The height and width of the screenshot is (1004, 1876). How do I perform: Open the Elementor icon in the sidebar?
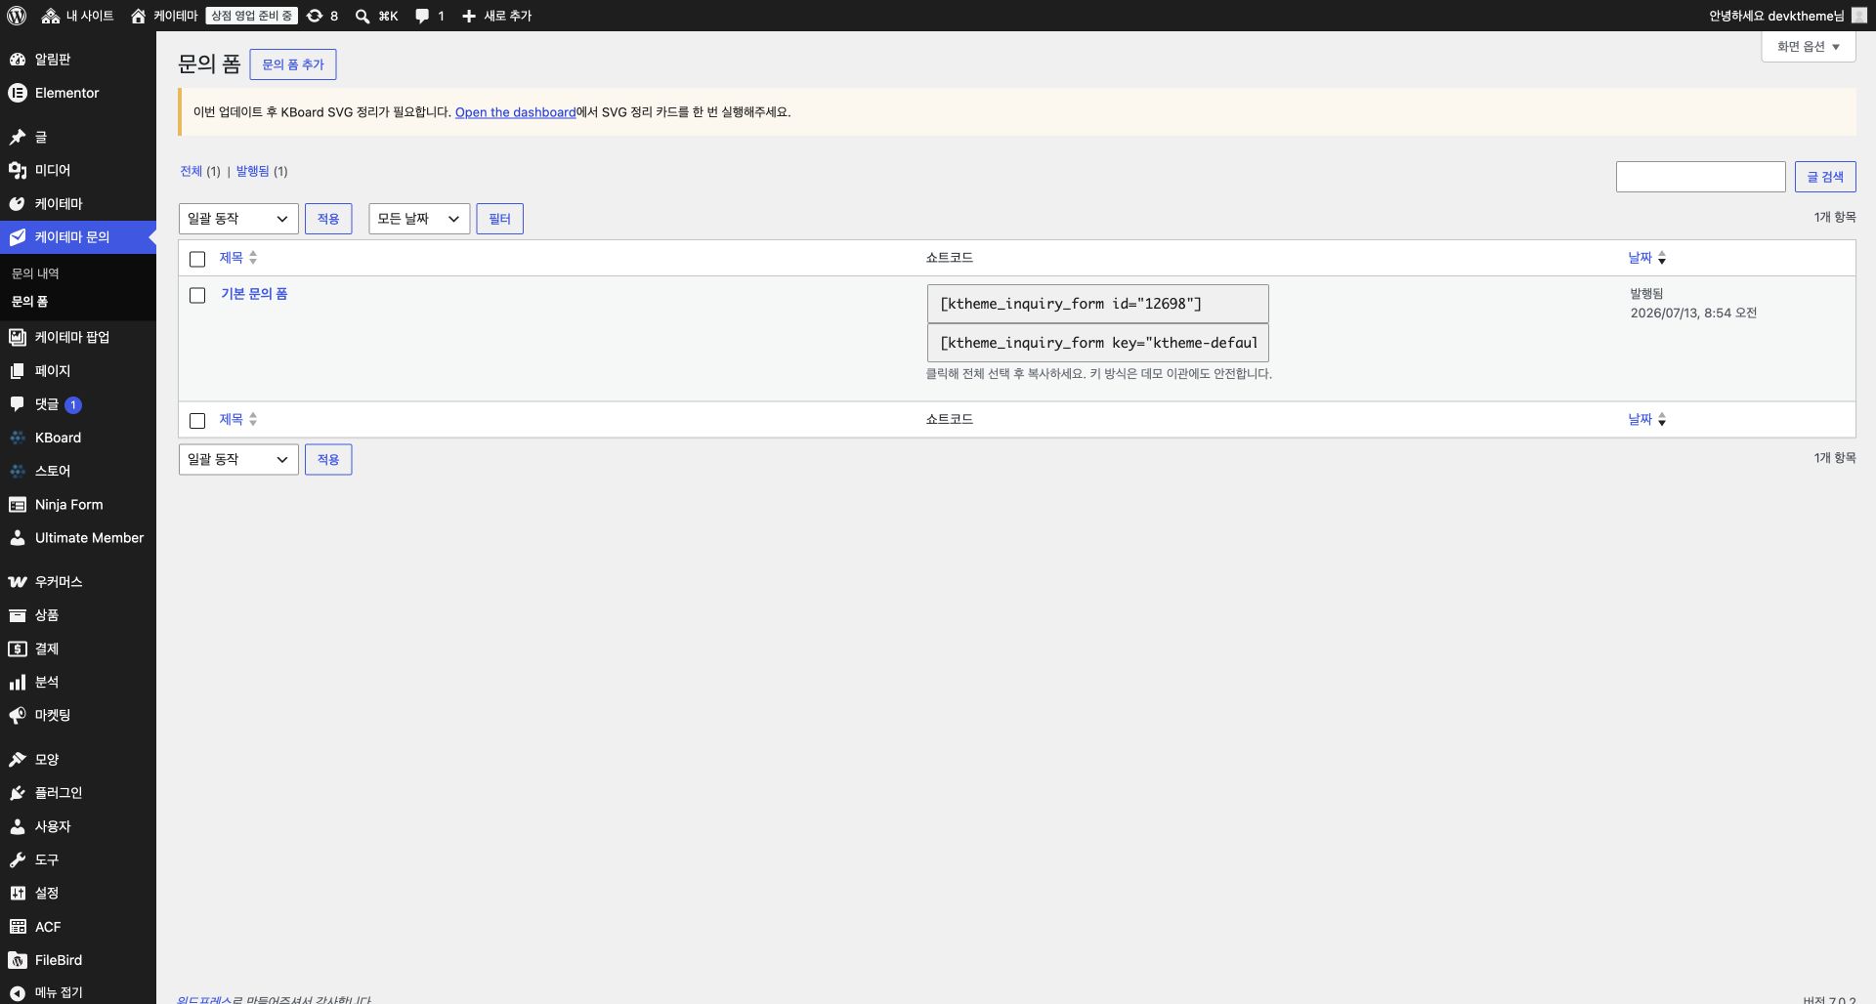click(18, 93)
